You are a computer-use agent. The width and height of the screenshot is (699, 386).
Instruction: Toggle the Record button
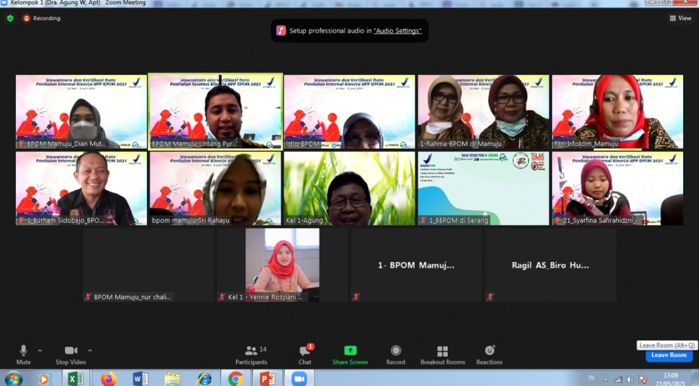tap(396, 355)
